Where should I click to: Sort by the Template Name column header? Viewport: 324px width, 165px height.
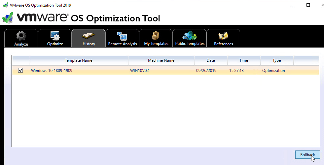click(x=79, y=60)
